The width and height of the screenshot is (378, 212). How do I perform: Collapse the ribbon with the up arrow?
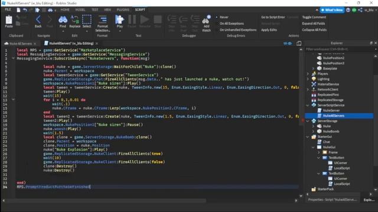[317, 10]
